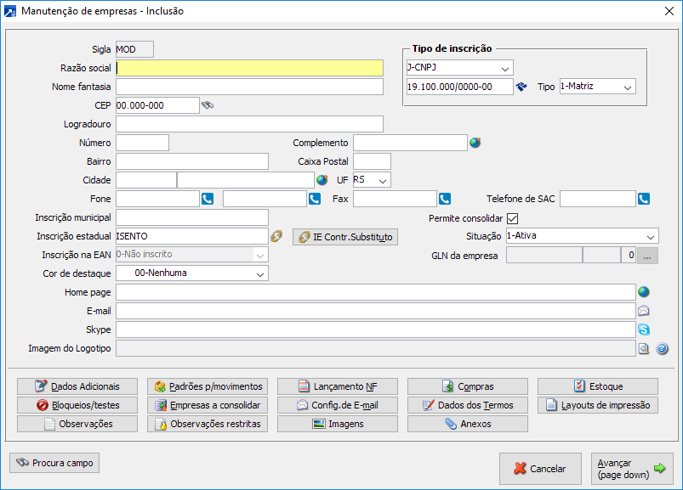Image resolution: width=683 pixels, height=490 pixels.
Task: Click the help icon beside Imagem do Logotipo
Action: 662,348
